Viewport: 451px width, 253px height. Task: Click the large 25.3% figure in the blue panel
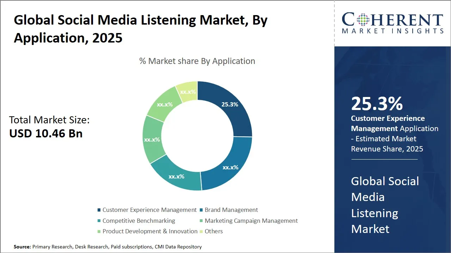click(377, 104)
